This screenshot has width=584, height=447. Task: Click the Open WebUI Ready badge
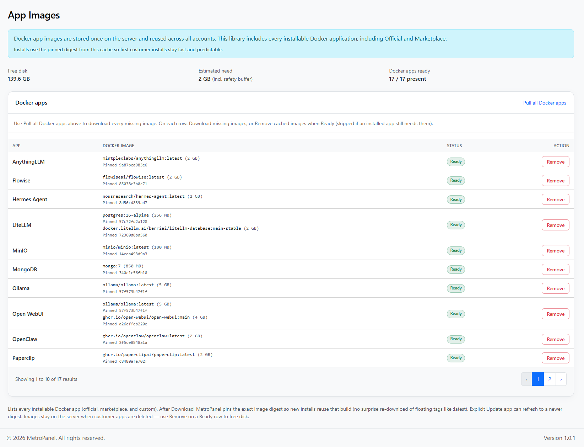pyautogui.click(x=456, y=314)
